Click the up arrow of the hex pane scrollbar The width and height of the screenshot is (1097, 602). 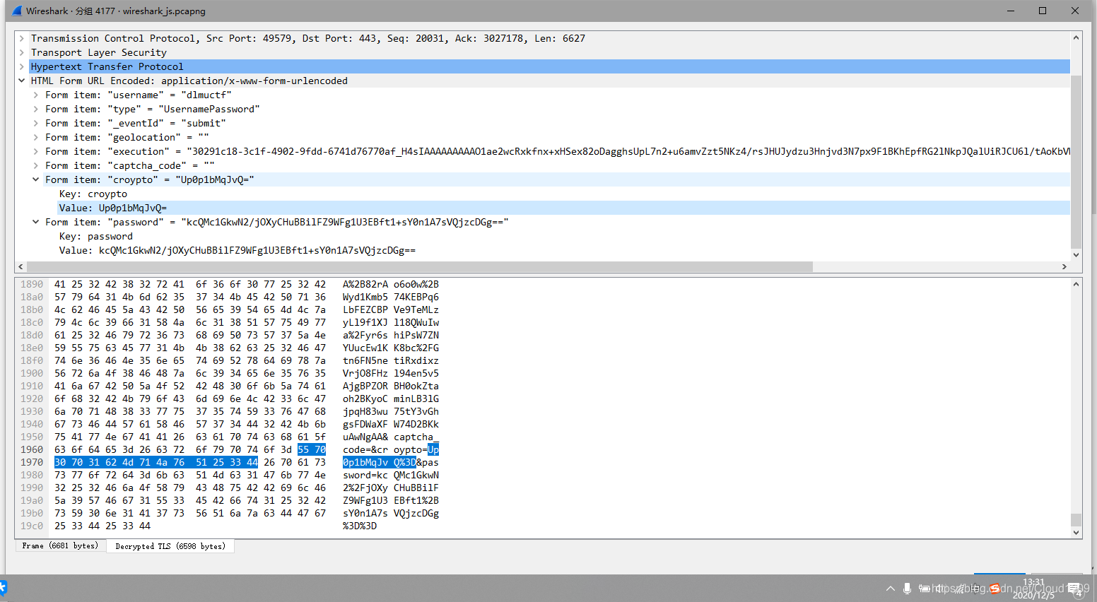1077,284
